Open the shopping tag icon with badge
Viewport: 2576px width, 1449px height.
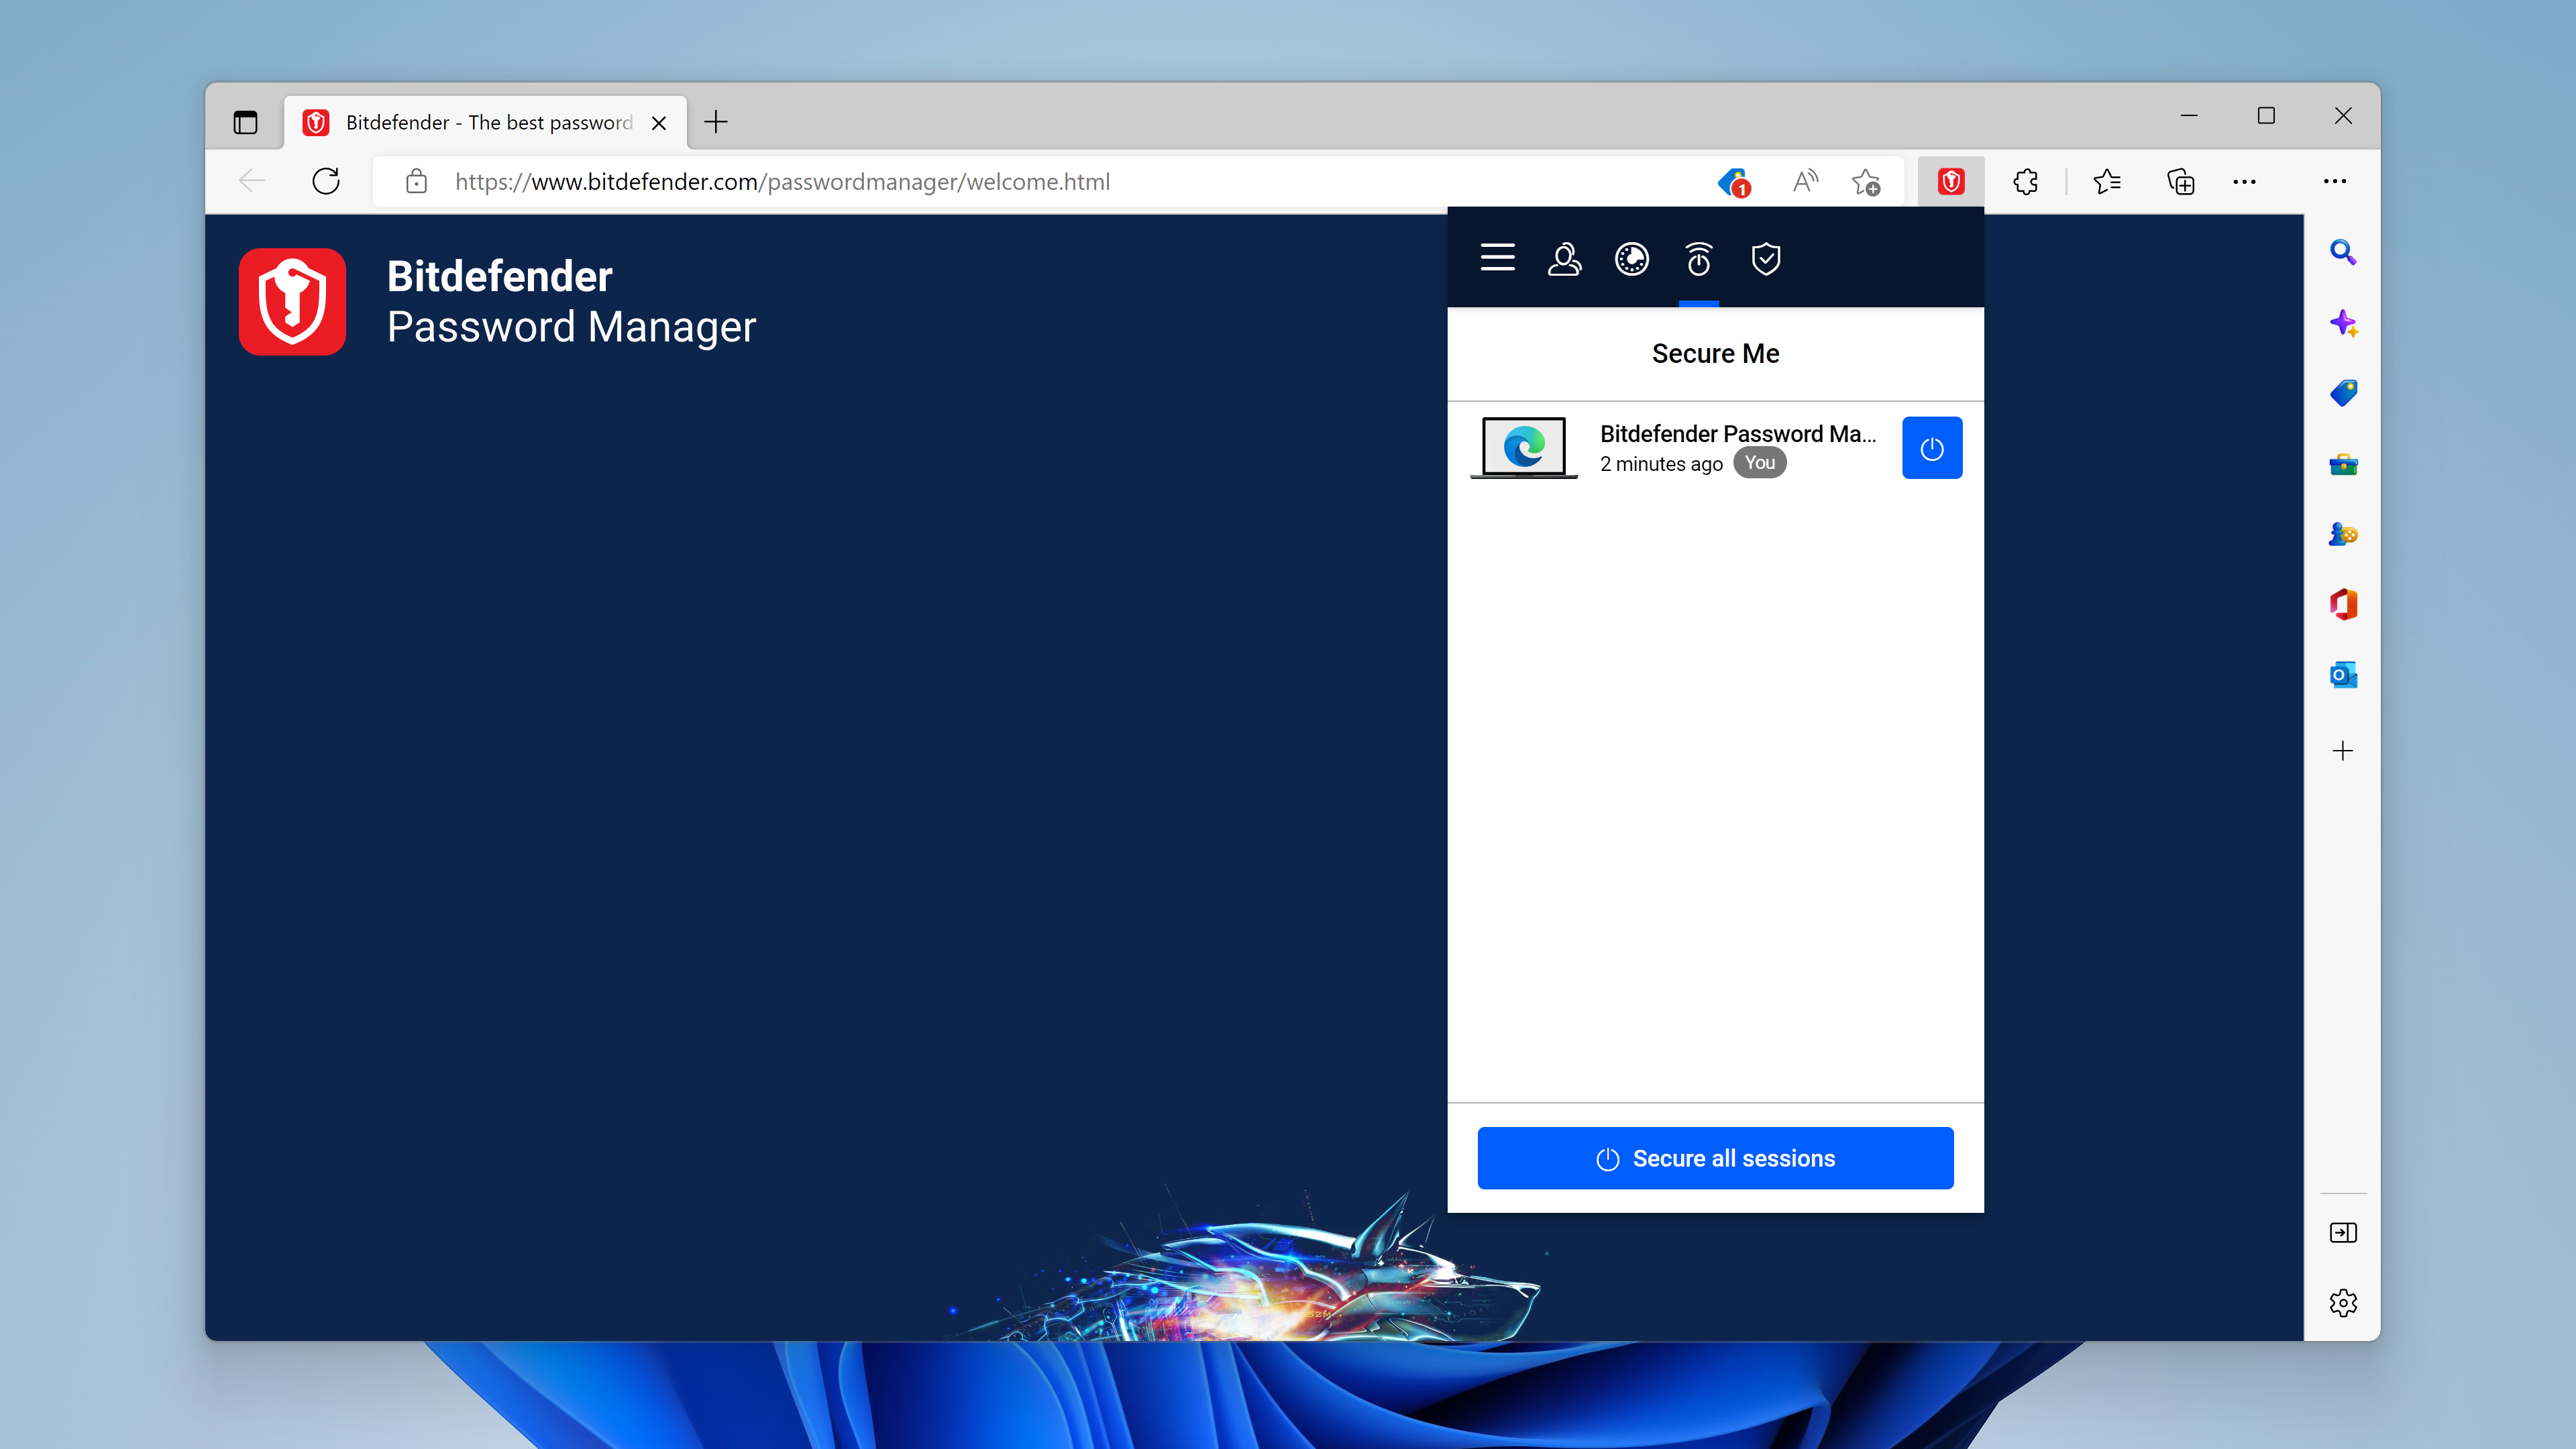coord(1734,182)
